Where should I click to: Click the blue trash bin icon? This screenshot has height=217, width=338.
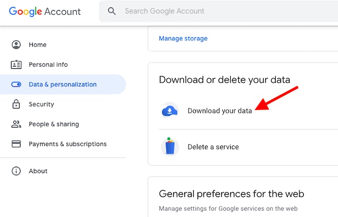coord(170,146)
